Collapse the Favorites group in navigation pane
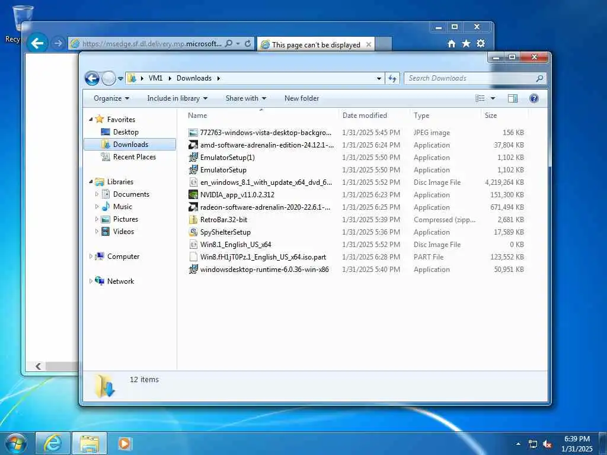Screen dimensions: 607x455 click(x=91, y=119)
